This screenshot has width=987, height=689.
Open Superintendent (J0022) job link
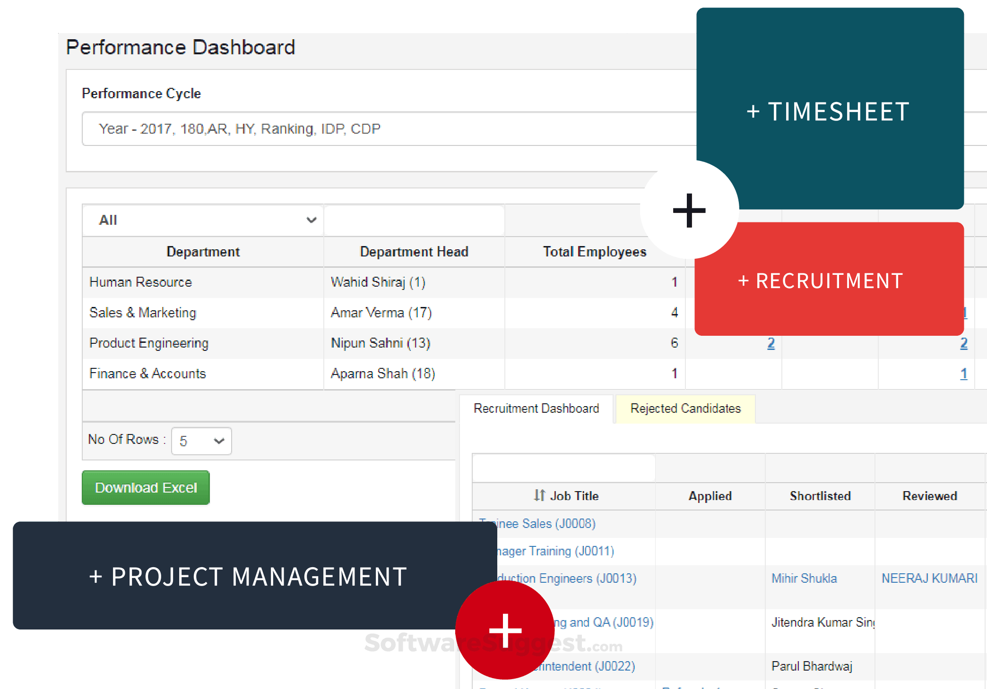(584, 666)
